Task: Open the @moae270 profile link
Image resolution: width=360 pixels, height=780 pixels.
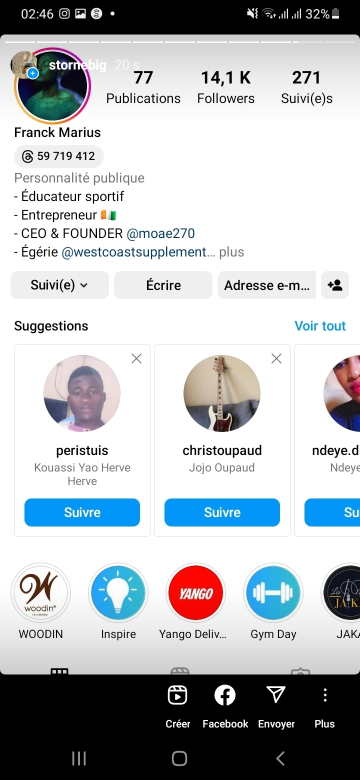Action: pyautogui.click(x=160, y=233)
